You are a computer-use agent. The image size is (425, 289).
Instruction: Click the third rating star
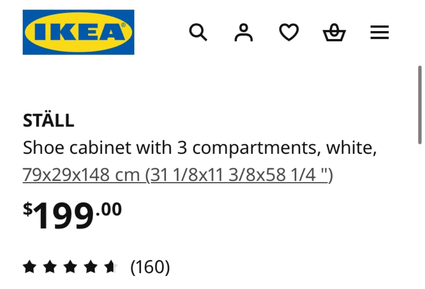[x=70, y=267]
